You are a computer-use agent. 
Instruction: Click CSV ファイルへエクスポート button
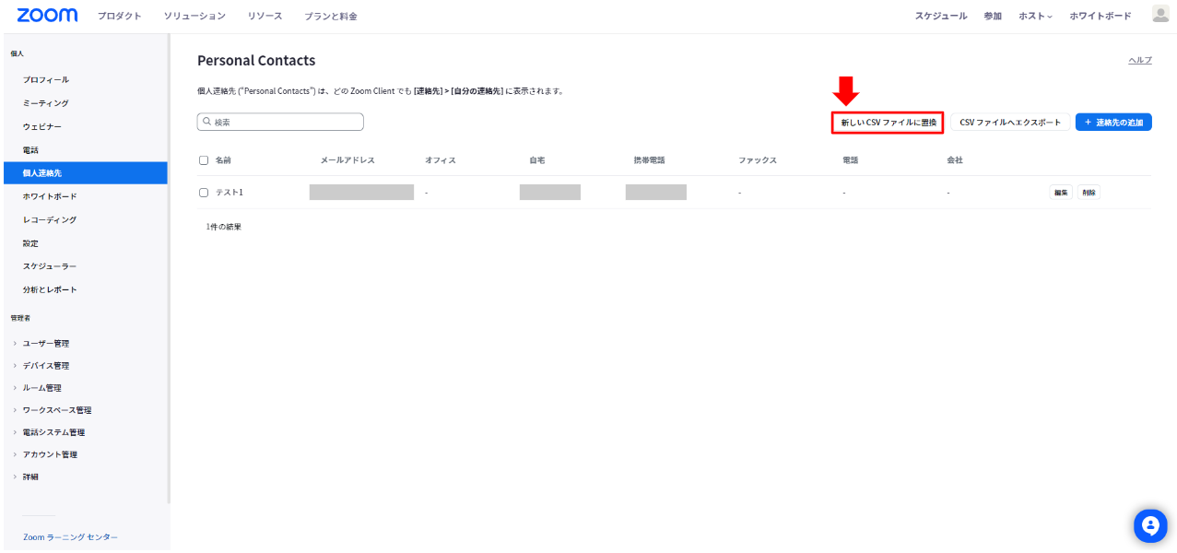pyautogui.click(x=1010, y=123)
